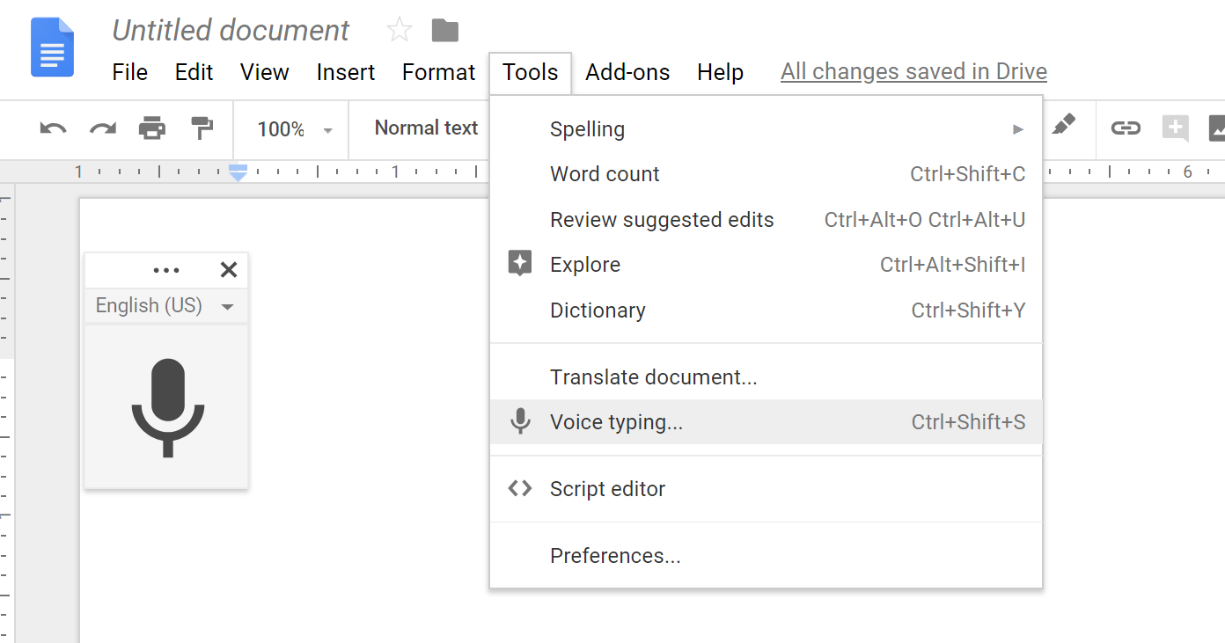This screenshot has height=643, width=1225.
Task: Click the move-to-folder icon
Action: [x=445, y=31]
